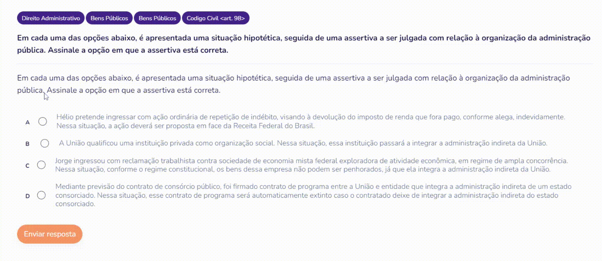Click the bold question heading text
This screenshot has width=602, height=261.
303,44
